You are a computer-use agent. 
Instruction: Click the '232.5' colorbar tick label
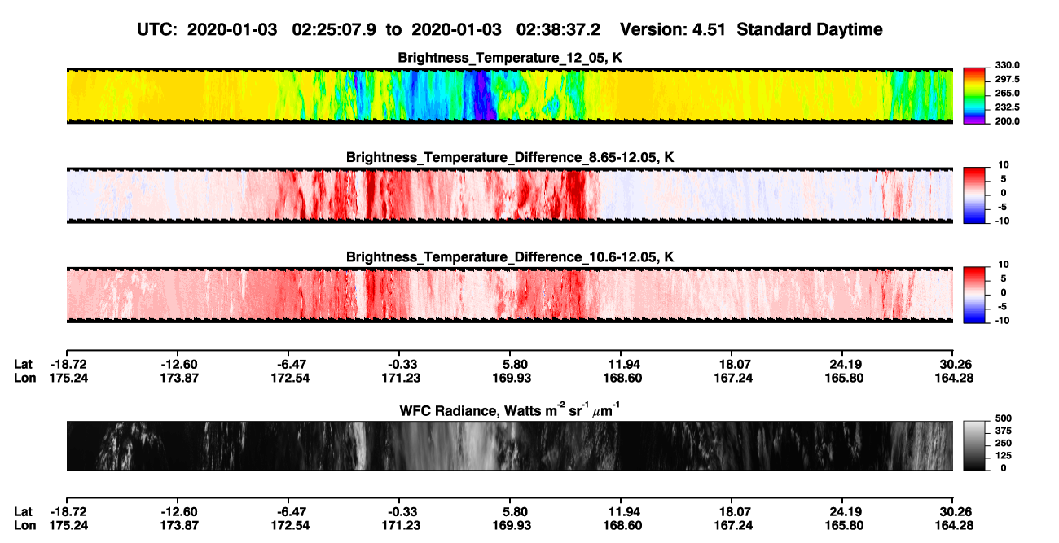[x=1008, y=107]
